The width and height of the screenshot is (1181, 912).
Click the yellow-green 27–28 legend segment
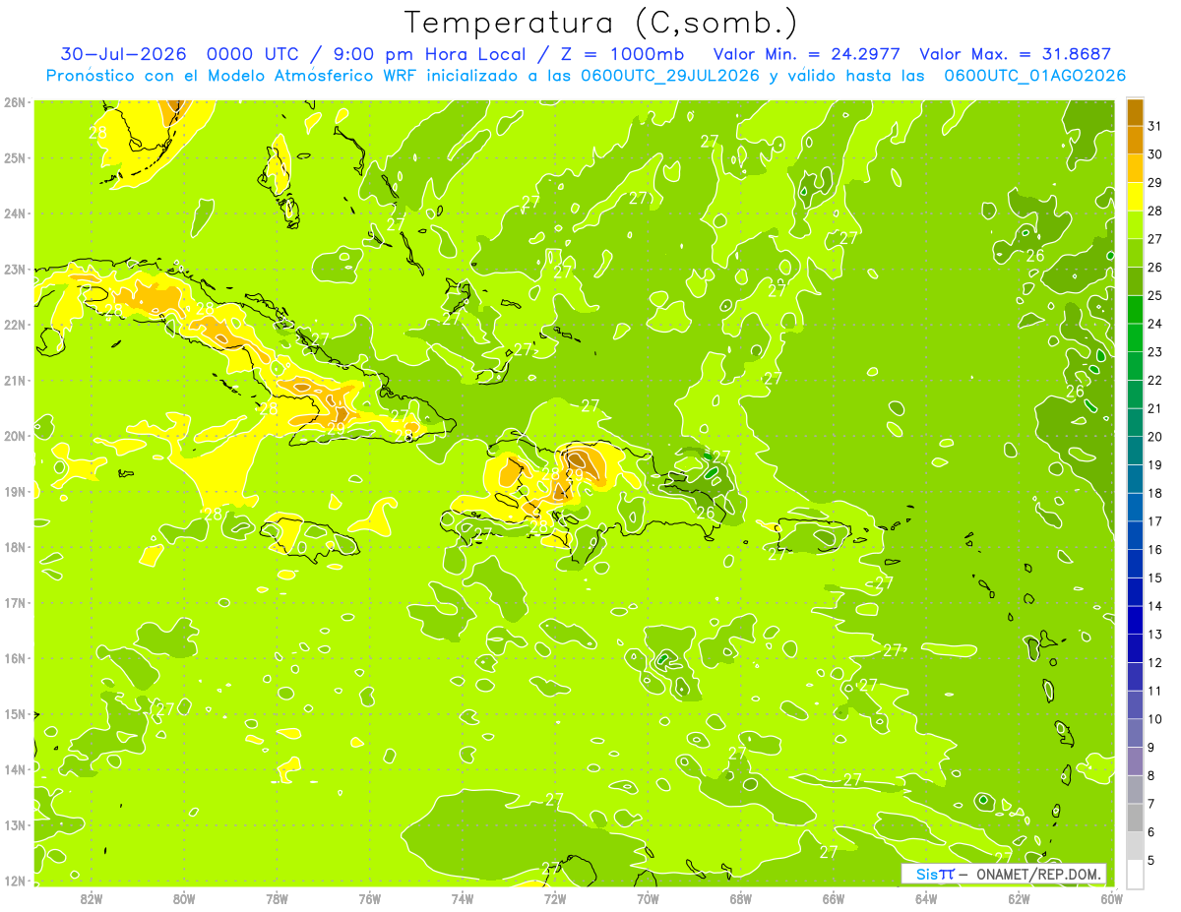1135,224
